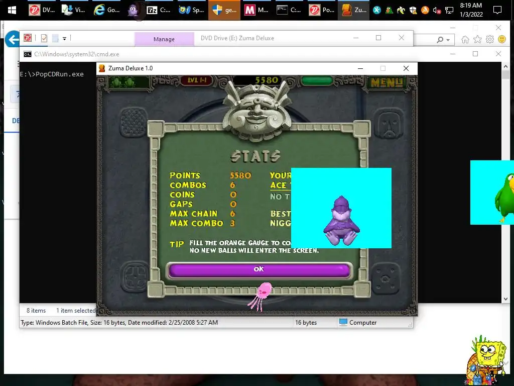514x386 pixels.
Task: Switch to DVD taskbar item
Action: coord(42,10)
